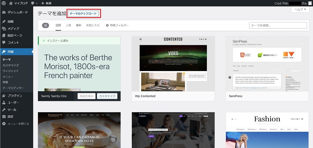Switch to the 人気 tab
The image size is (313, 148).
[x=69, y=25]
